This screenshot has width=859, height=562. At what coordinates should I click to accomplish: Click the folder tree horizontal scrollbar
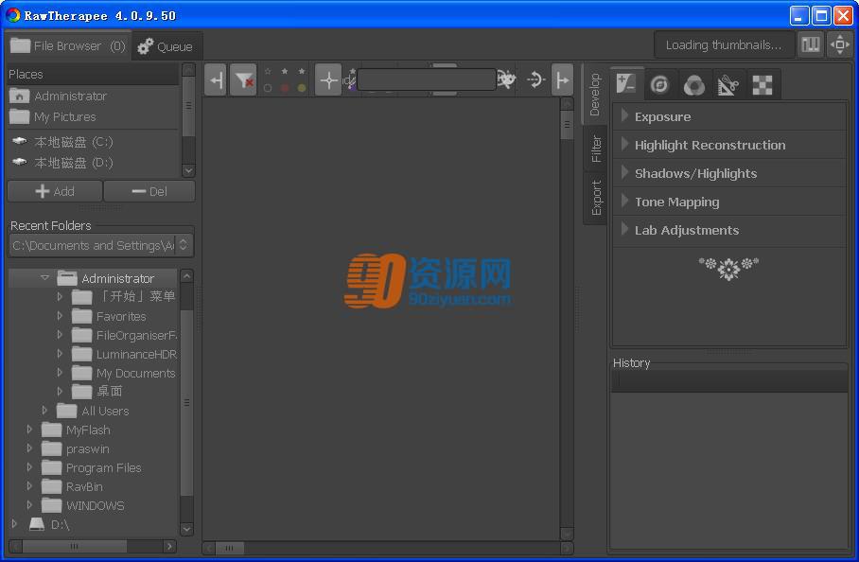[75, 546]
